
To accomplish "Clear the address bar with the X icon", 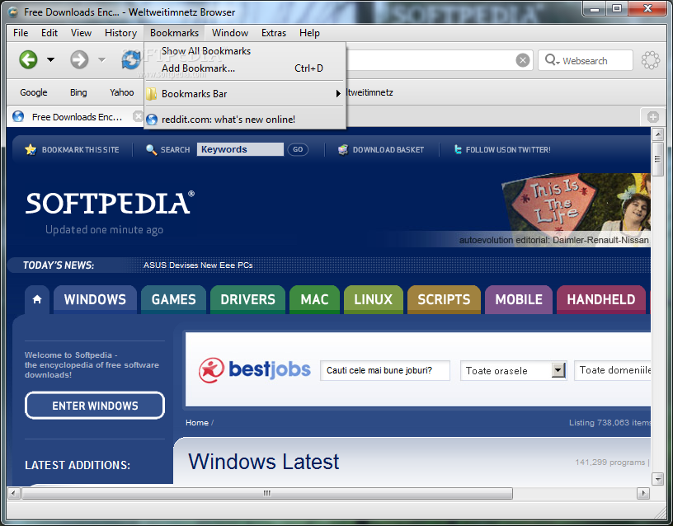I will [522, 60].
